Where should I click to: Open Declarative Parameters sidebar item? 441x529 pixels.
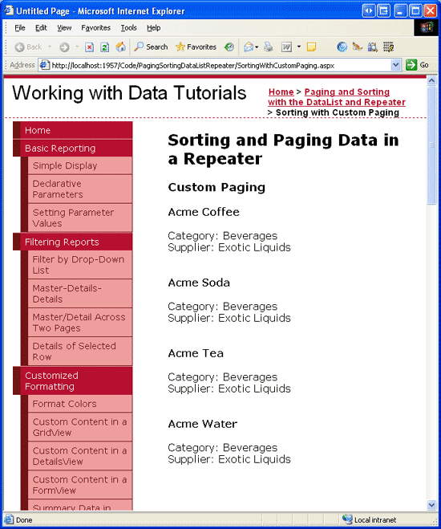click(x=80, y=189)
